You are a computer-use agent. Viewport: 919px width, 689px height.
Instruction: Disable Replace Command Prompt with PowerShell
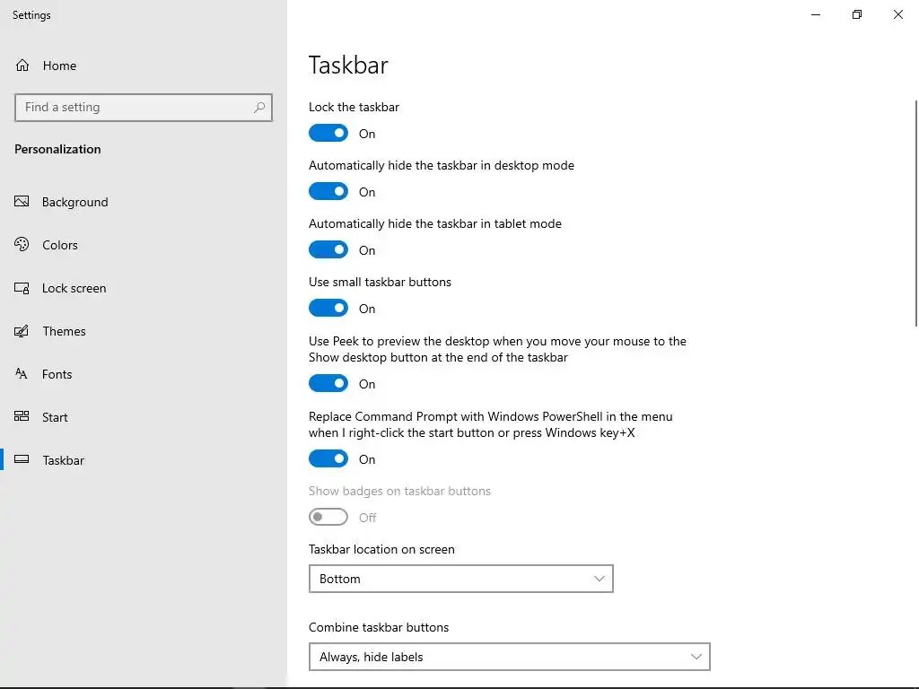328,459
